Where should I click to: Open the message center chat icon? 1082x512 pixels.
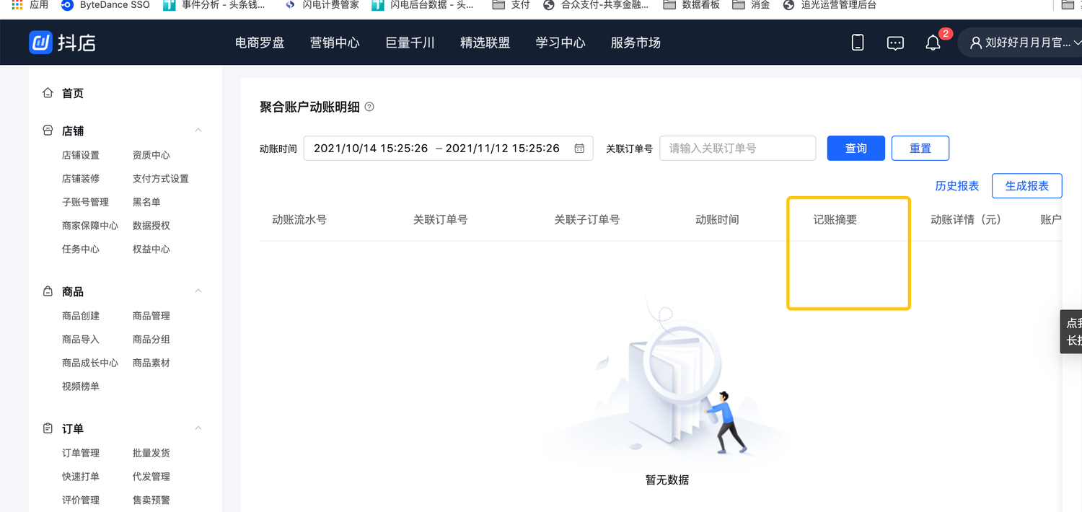tap(895, 43)
